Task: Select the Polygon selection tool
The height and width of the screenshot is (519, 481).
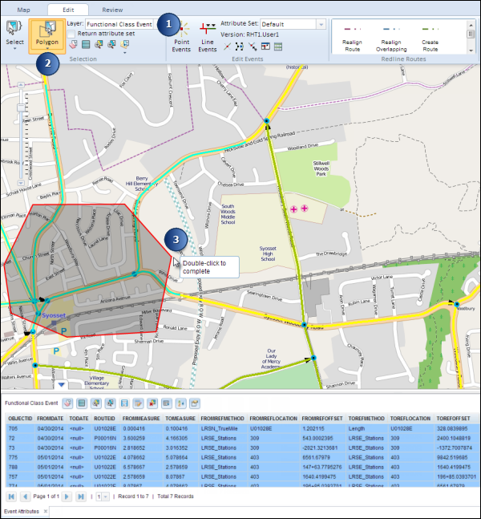Action: click(x=46, y=36)
